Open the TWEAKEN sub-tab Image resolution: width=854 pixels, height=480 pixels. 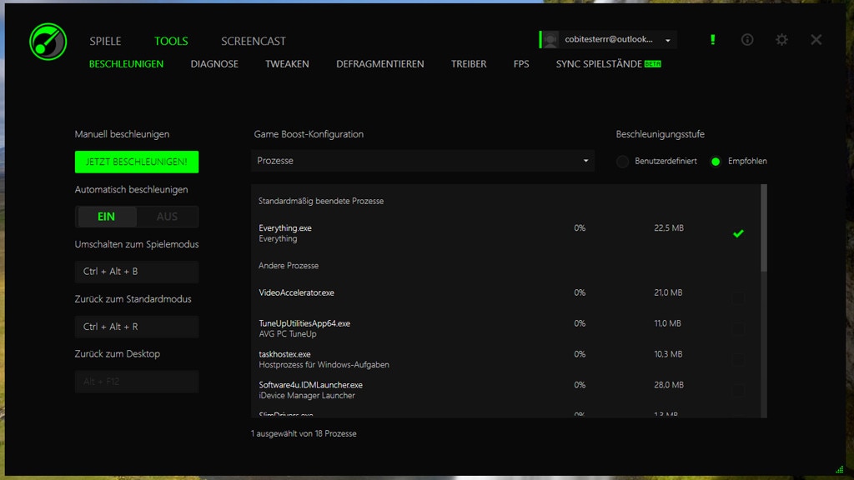(x=287, y=63)
